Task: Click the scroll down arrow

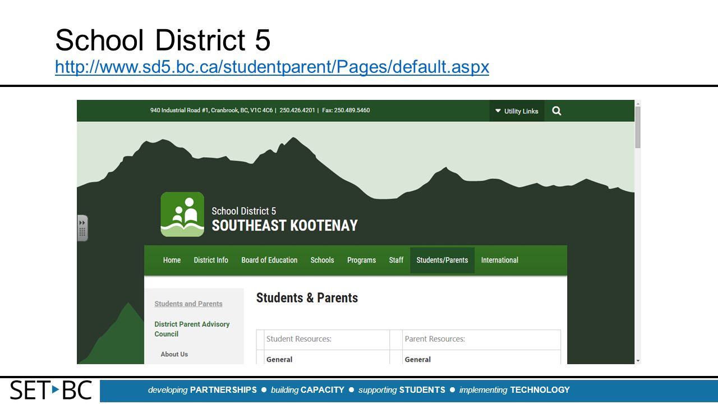Action: tap(638, 360)
